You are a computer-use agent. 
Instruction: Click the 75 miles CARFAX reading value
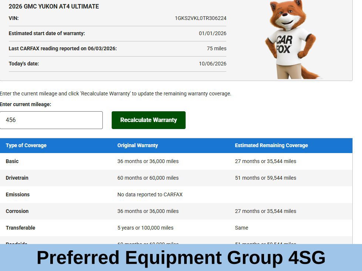[217, 48]
